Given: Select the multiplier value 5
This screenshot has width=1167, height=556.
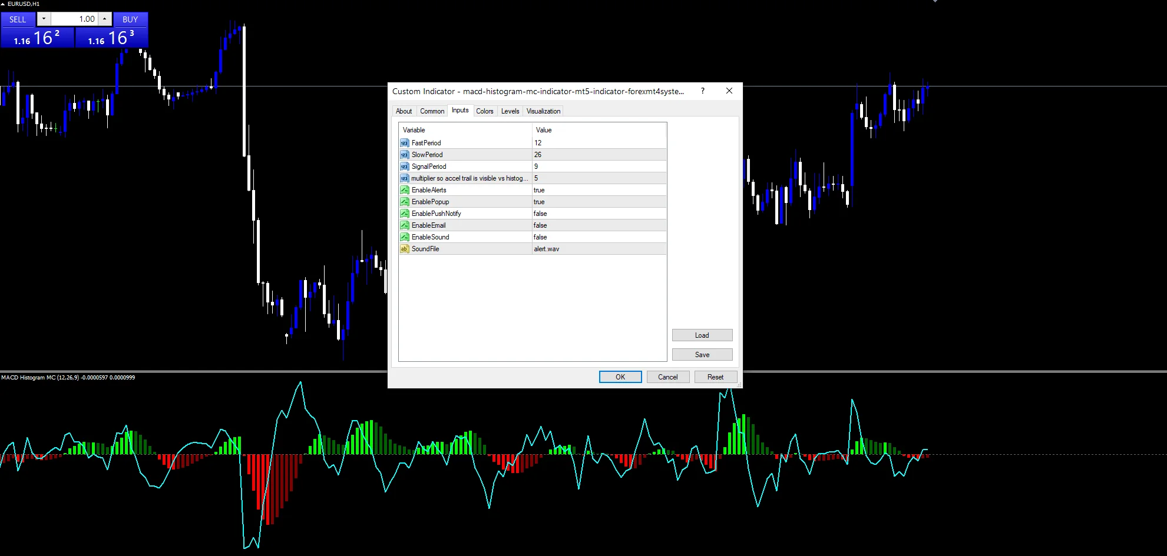Looking at the screenshot, I should (599, 178).
